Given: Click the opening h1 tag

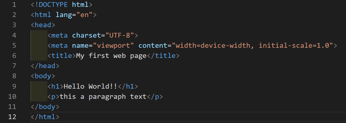Looking at the screenshot, I should [55, 86].
